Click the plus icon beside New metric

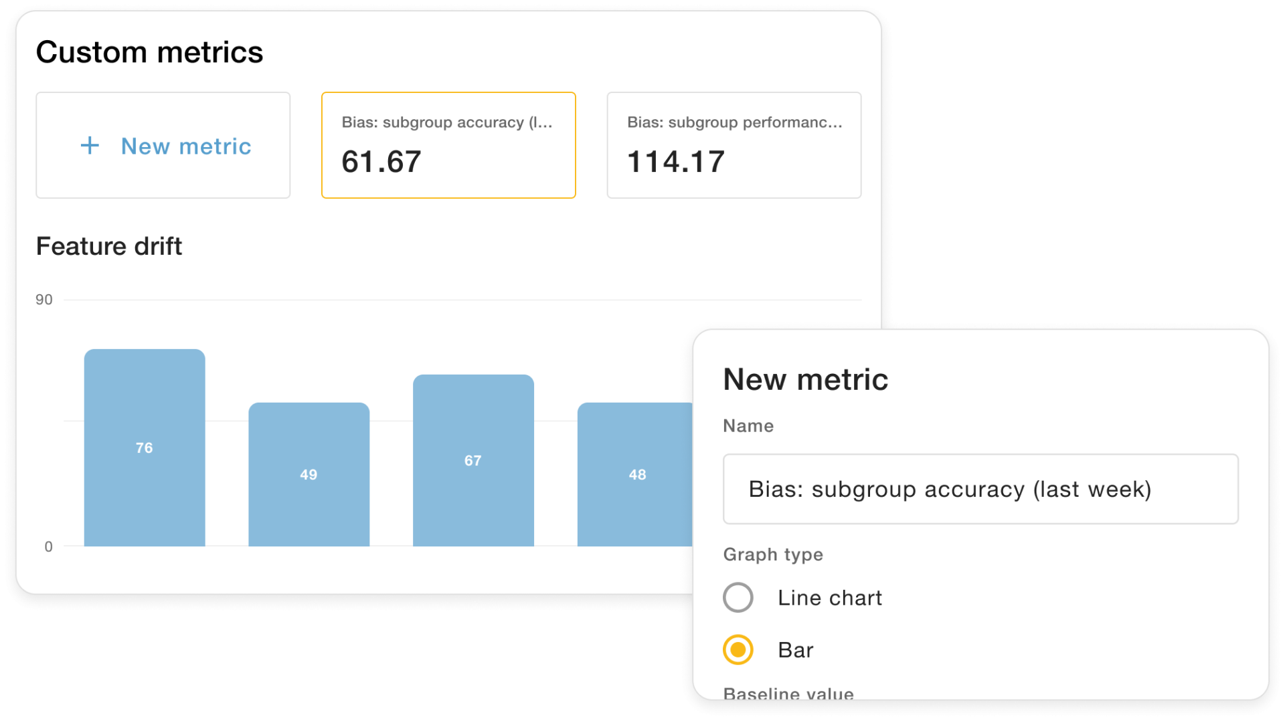[90, 146]
